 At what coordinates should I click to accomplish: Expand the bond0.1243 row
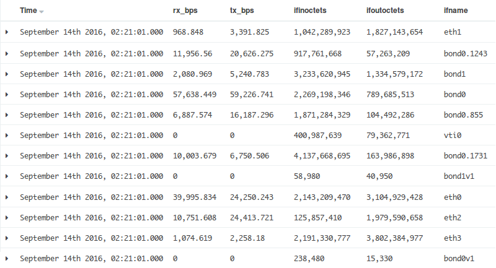click(x=7, y=54)
